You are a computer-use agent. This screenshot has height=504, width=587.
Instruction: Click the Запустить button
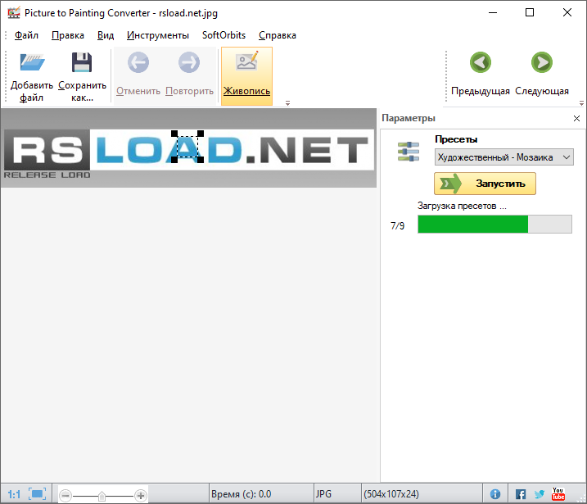pos(485,184)
